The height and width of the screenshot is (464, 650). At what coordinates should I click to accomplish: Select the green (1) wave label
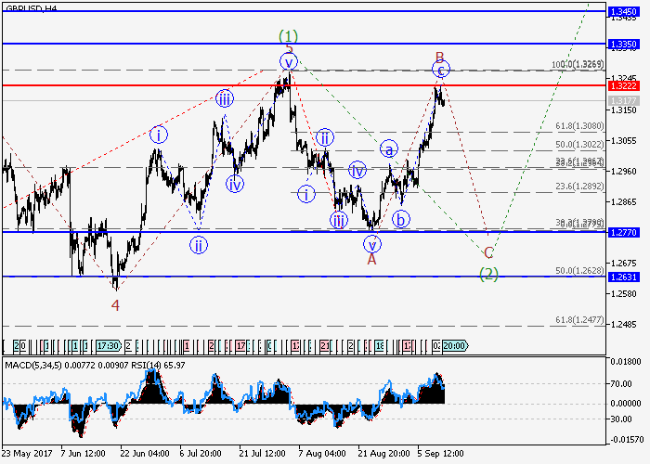coord(288,36)
